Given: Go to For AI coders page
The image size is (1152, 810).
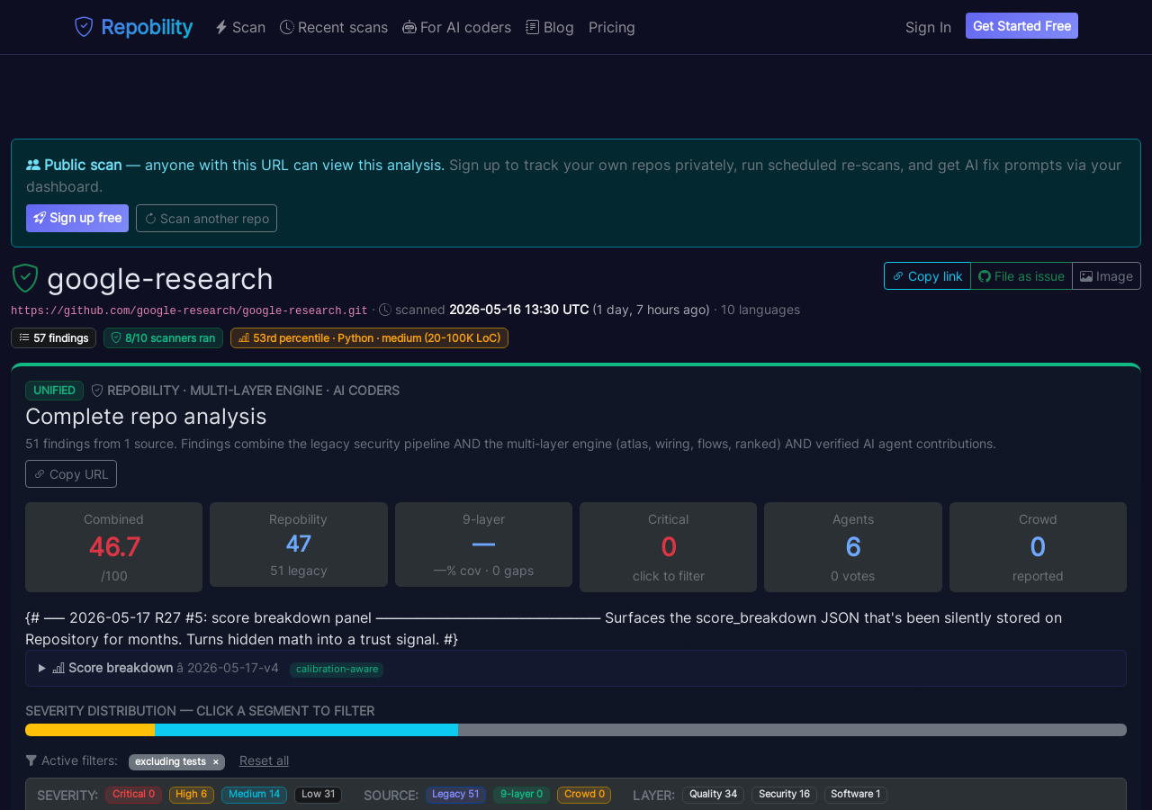Looking at the screenshot, I should pyautogui.click(x=456, y=27).
